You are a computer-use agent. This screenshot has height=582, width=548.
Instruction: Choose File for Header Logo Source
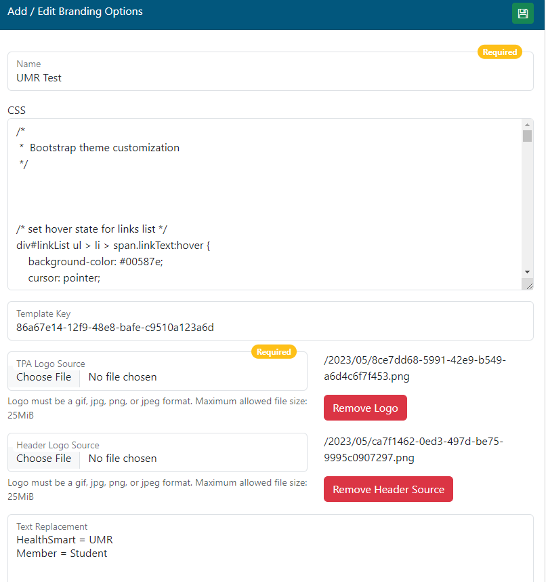pos(44,459)
